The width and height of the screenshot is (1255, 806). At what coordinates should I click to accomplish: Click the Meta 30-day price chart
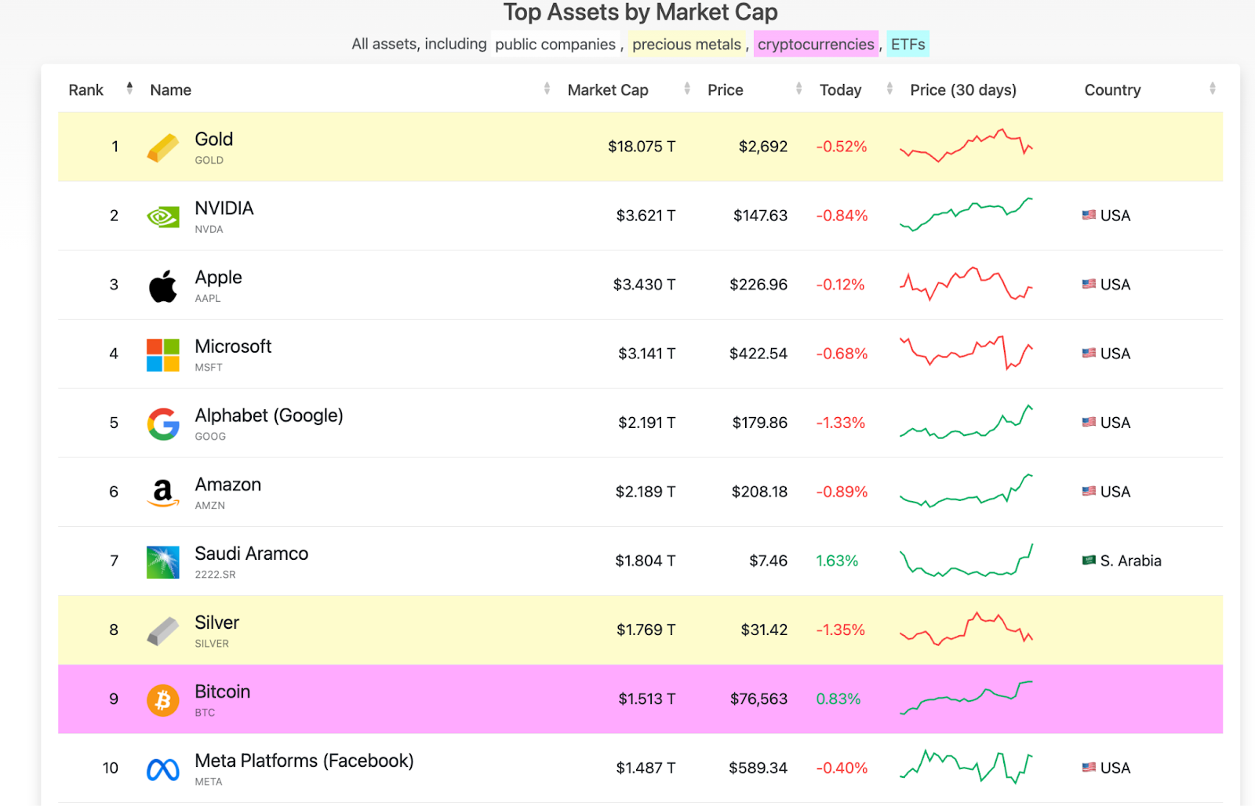click(966, 767)
